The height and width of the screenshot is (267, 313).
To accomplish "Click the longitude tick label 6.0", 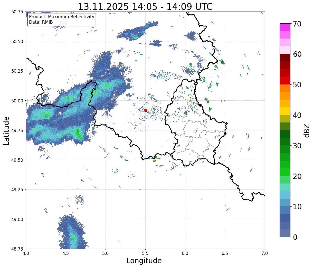I will pyautogui.click(x=185, y=253).
